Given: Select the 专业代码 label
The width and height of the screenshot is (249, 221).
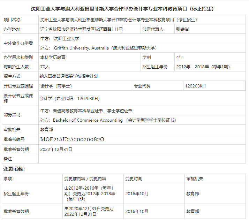Looking at the screenshot, I should click(142, 86).
